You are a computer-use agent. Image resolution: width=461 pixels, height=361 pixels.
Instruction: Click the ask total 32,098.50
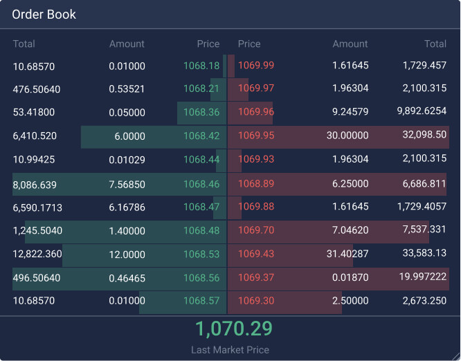point(424,135)
